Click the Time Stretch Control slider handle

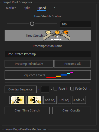32,24
